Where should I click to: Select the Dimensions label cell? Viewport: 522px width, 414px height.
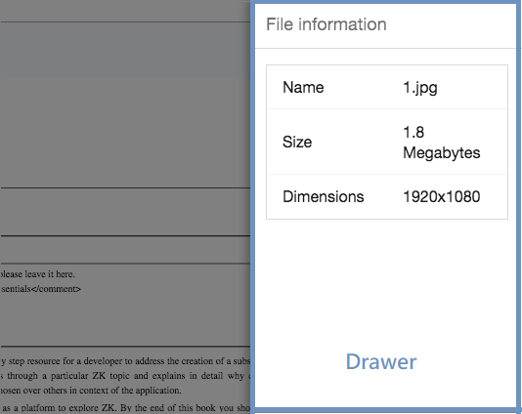tap(323, 196)
